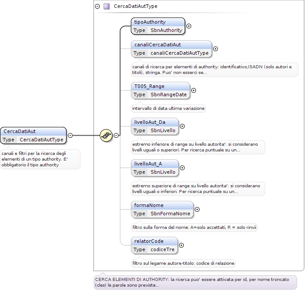Image resolution: width=305 pixels, height=291 pixels.
Task: Select the tipoAuthority element box
Action: [x=158, y=26]
